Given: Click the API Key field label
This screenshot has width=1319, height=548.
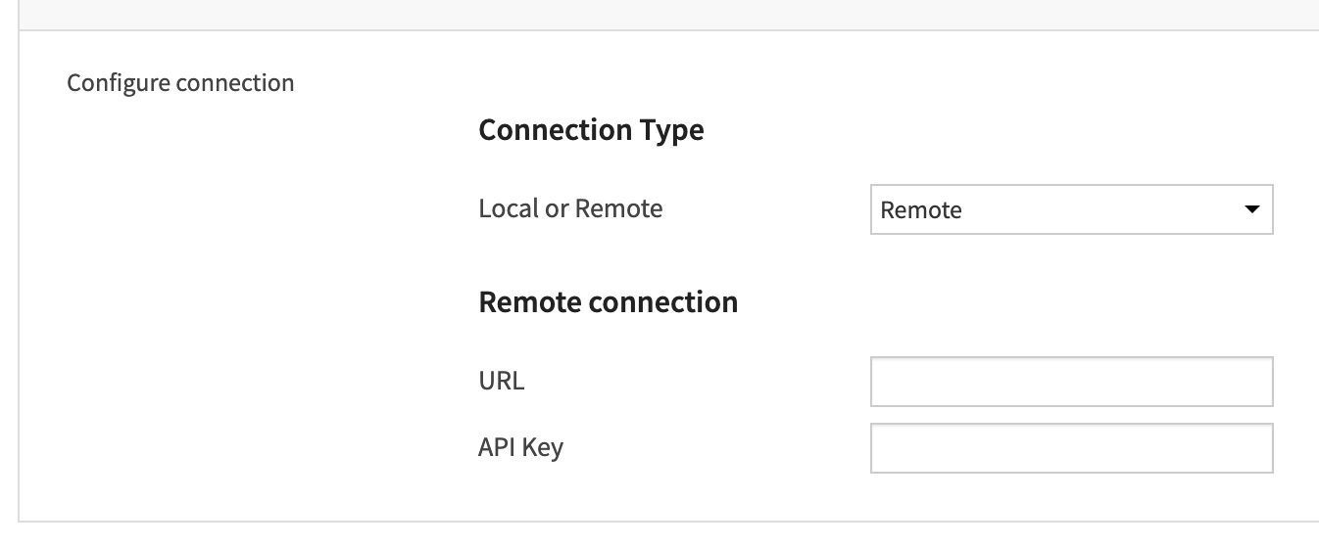Looking at the screenshot, I should click(521, 448).
